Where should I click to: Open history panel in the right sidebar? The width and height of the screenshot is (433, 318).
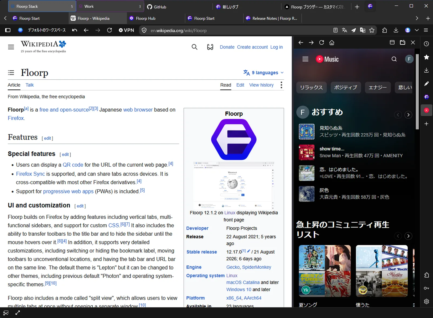tap(427, 44)
